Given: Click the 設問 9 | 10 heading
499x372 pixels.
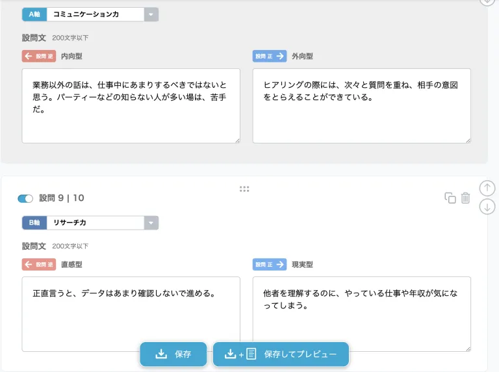Looking at the screenshot, I should pyautogui.click(x=62, y=198).
